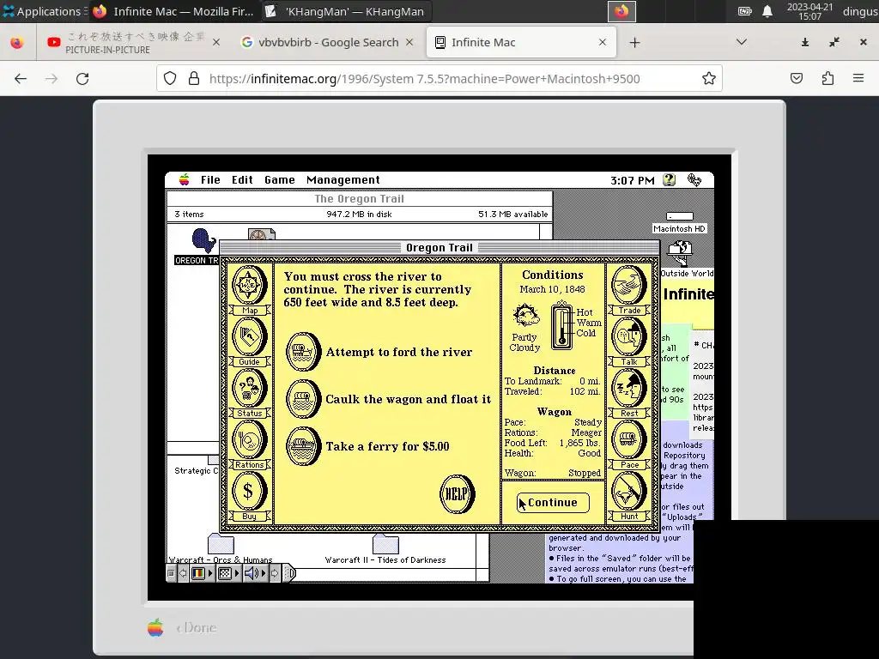The height and width of the screenshot is (659, 879).
Task: Click the Control Strip resolution checkerboard module
Action: pyautogui.click(x=228, y=573)
